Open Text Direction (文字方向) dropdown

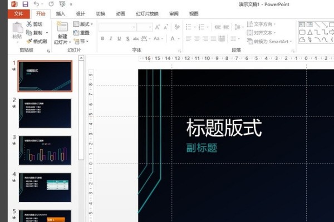click(261, 24)
